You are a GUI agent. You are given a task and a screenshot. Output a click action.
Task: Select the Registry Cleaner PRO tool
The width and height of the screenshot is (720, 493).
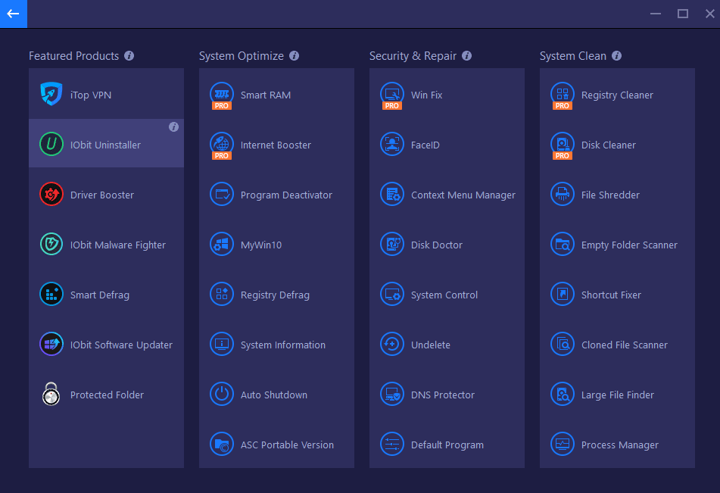pos(617,95)
